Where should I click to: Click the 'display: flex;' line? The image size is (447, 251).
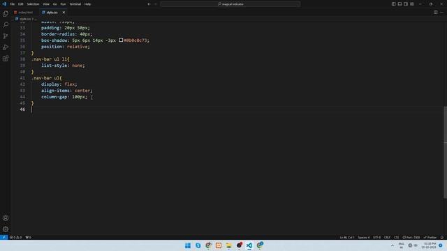pos(59,84)
